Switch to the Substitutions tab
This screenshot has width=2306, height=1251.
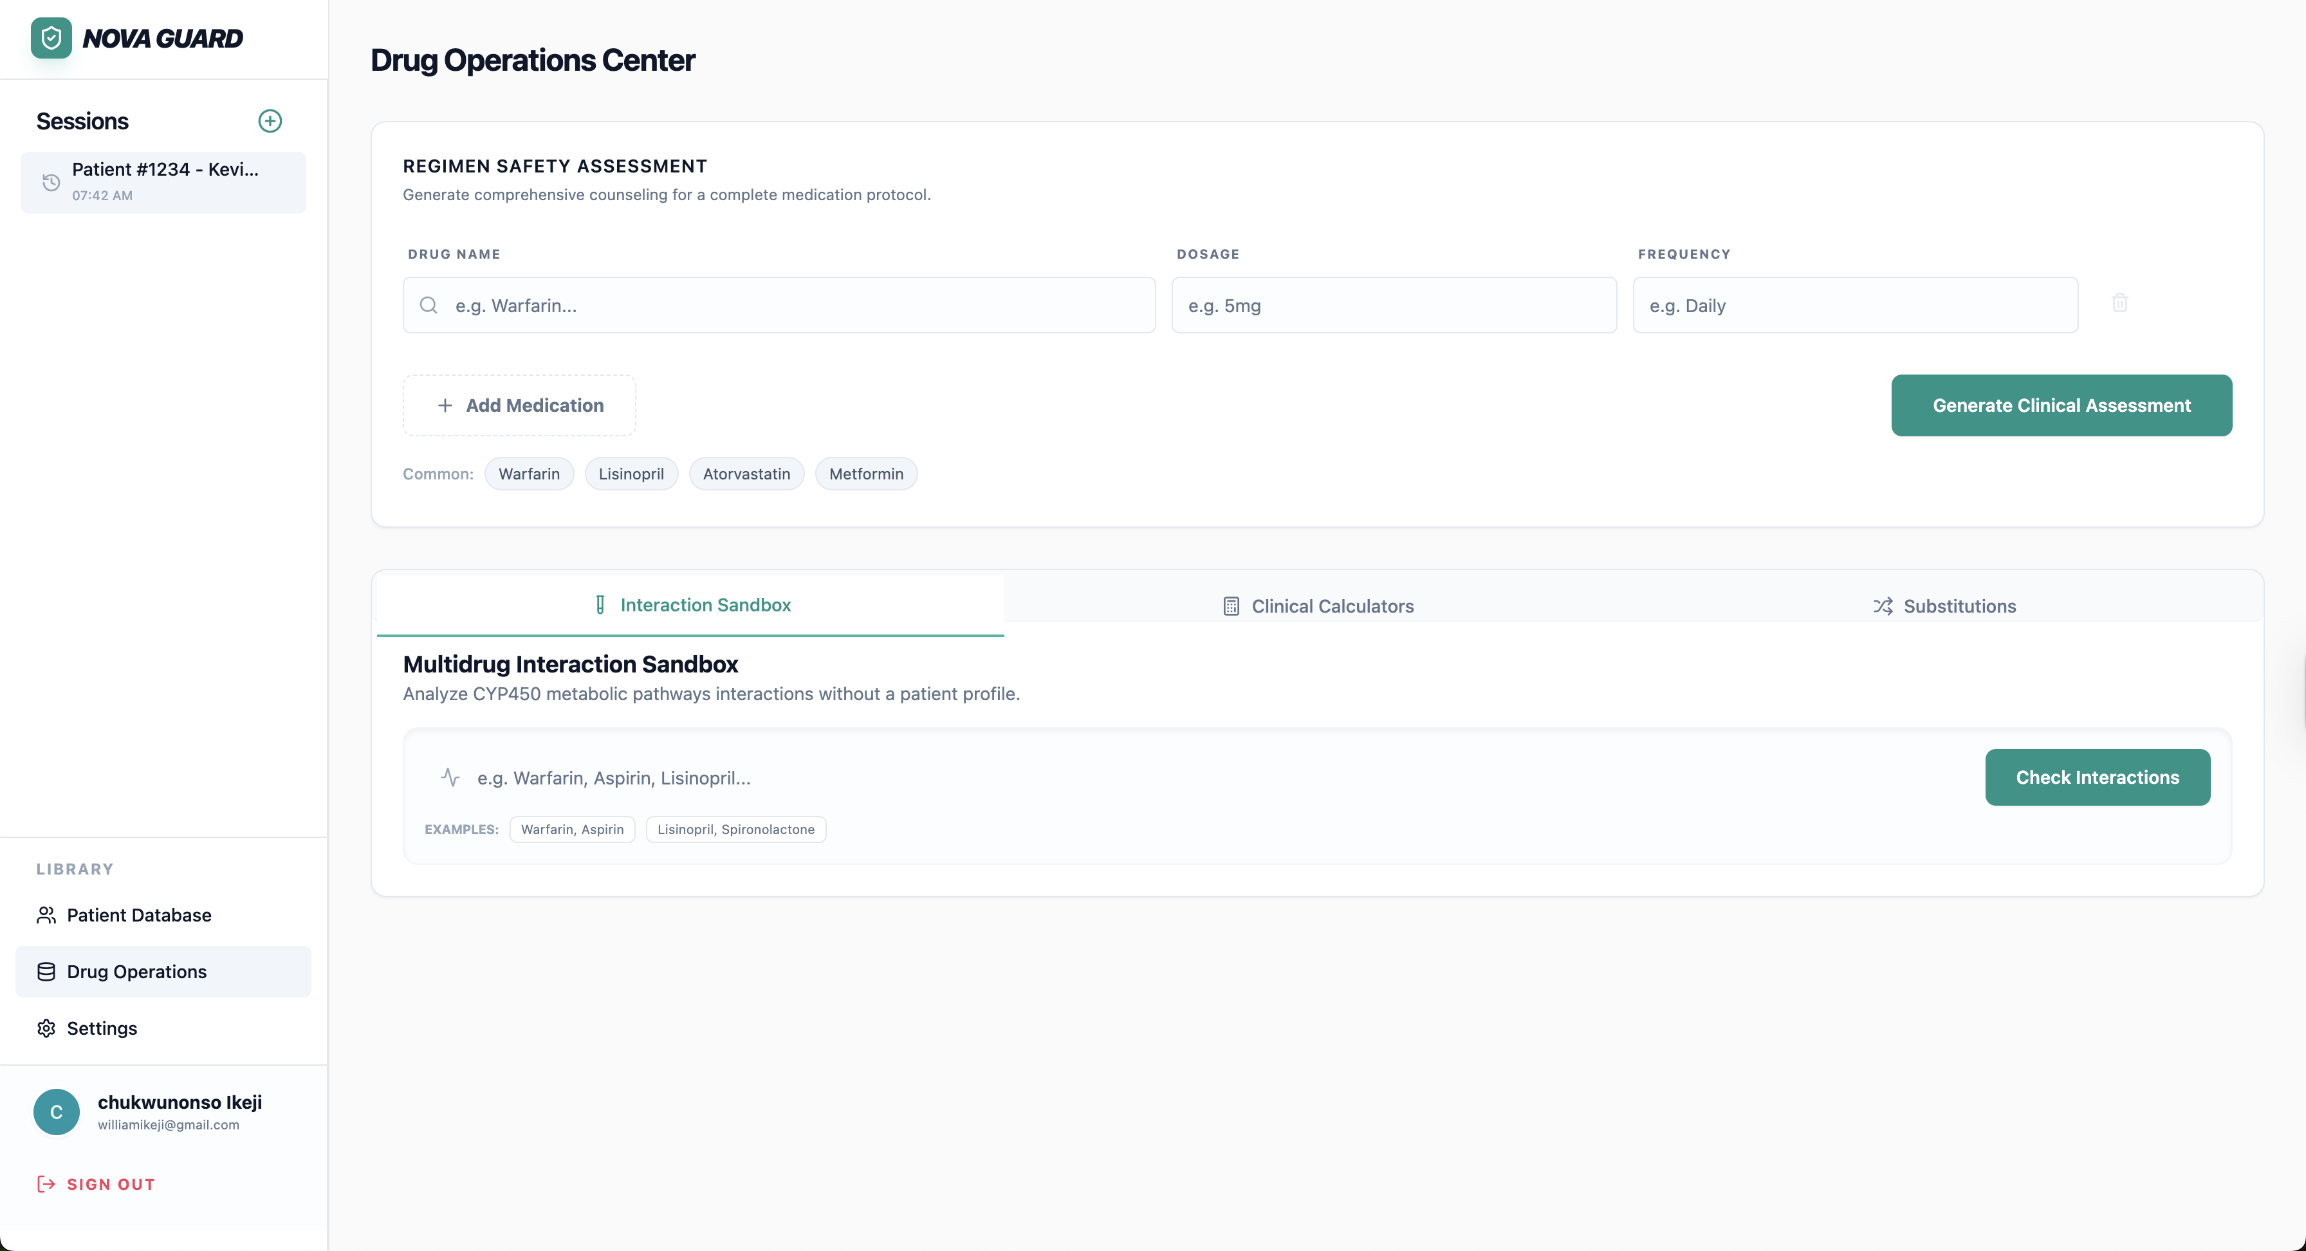click(x=1944, y=606)
